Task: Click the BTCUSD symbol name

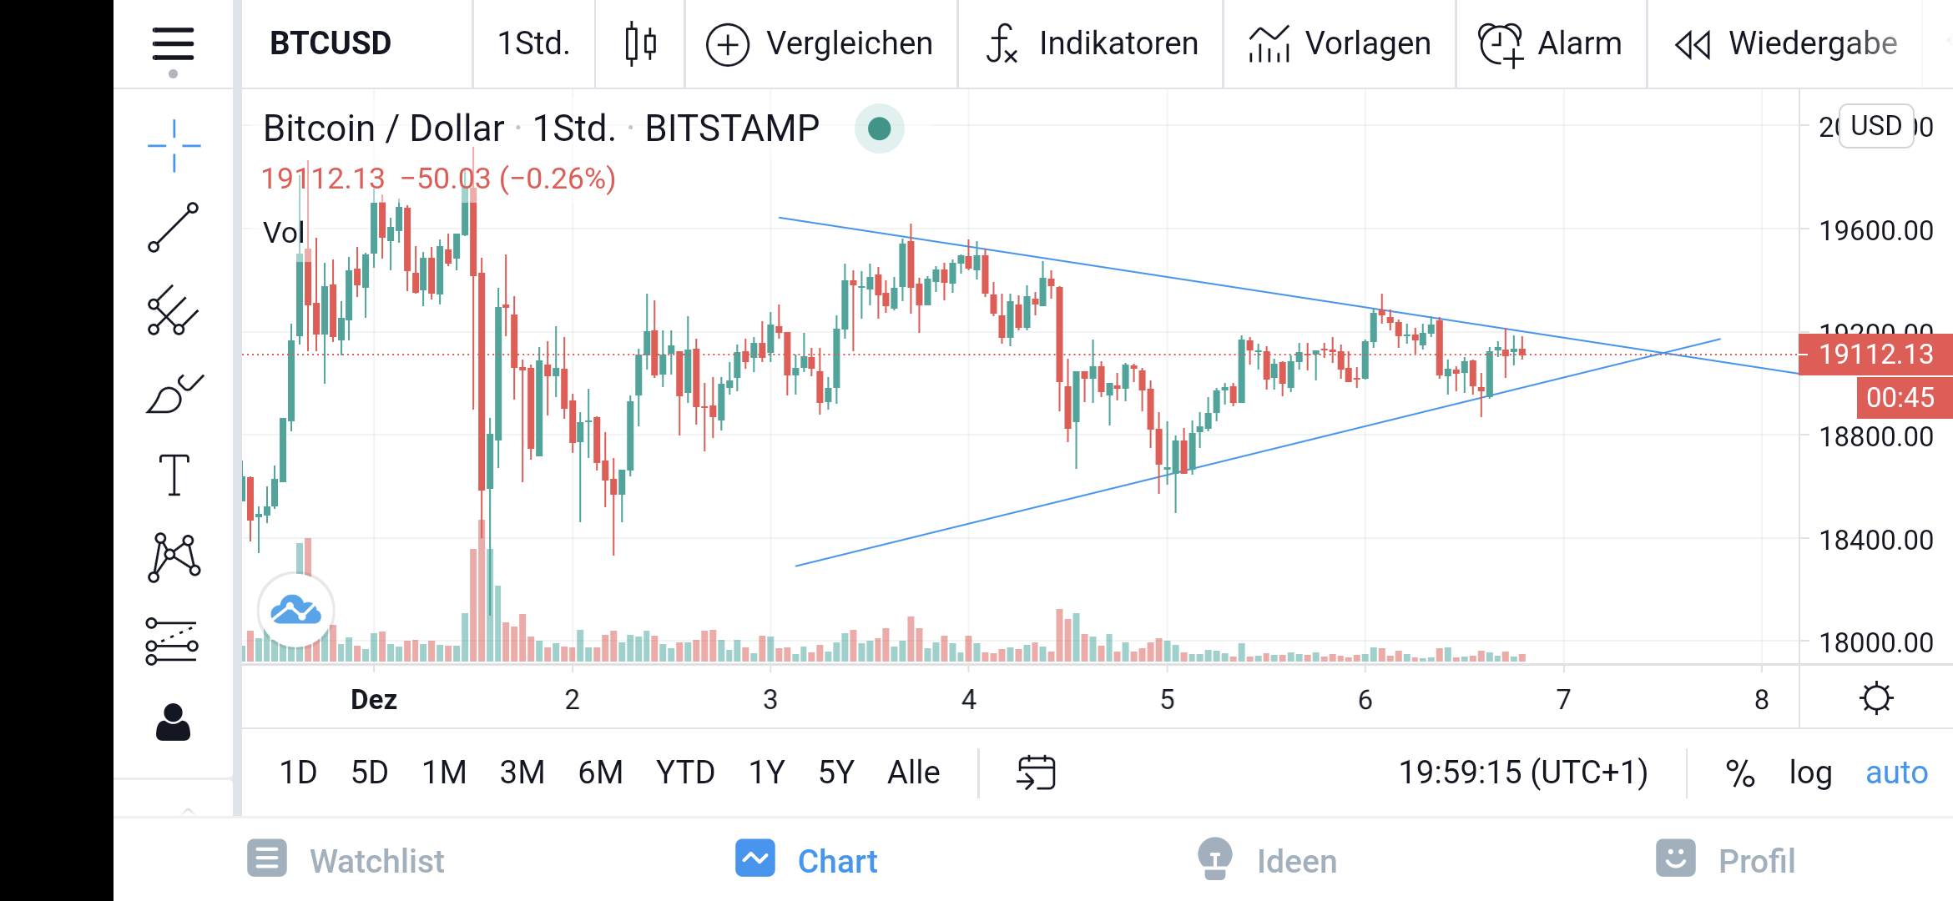Action: coord(329,43)
